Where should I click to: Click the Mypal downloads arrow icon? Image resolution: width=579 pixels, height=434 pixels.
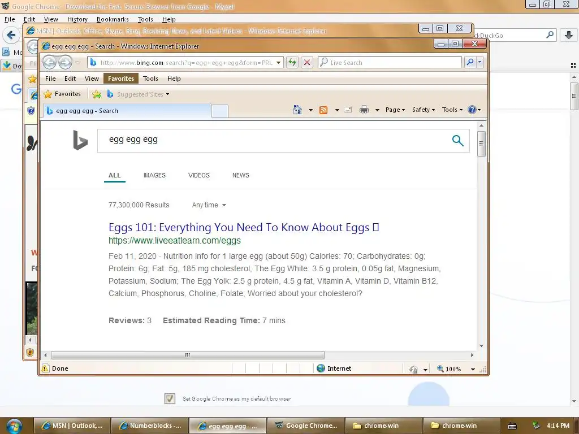pos(569,35)
